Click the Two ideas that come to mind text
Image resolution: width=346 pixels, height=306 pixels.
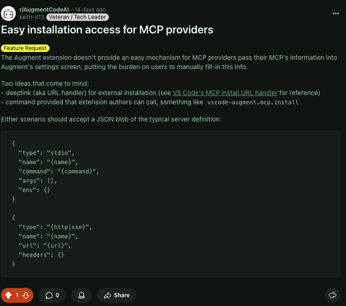45,83
